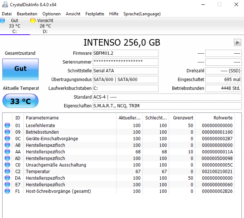Click the Eigenschaften field S.M.A.R.T., NCQ, TRIM

point(167,106)
